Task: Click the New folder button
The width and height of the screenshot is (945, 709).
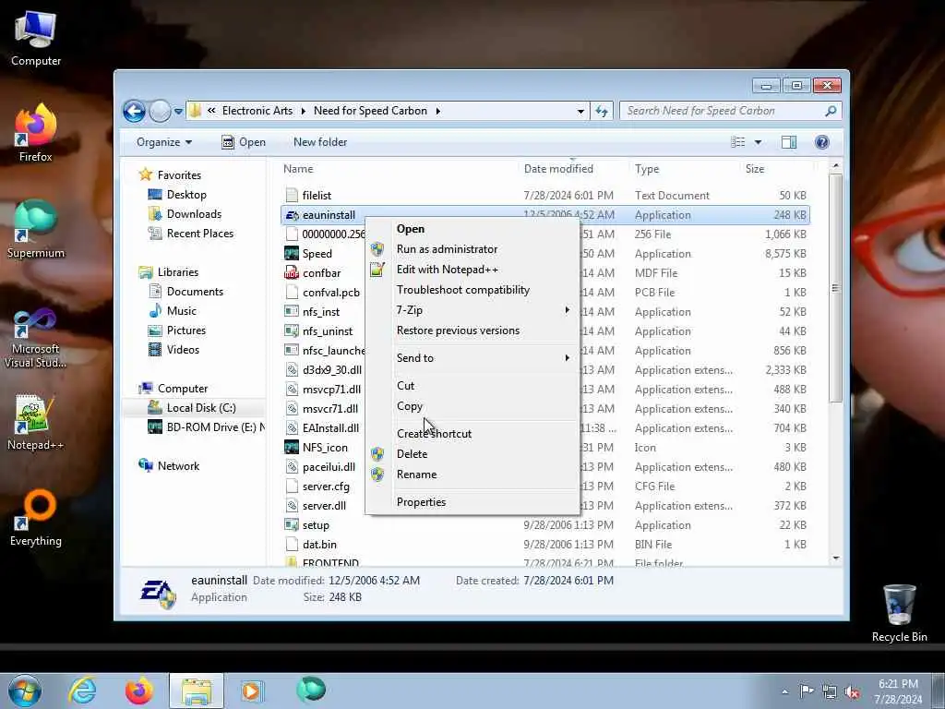Action: coord(320,142)
